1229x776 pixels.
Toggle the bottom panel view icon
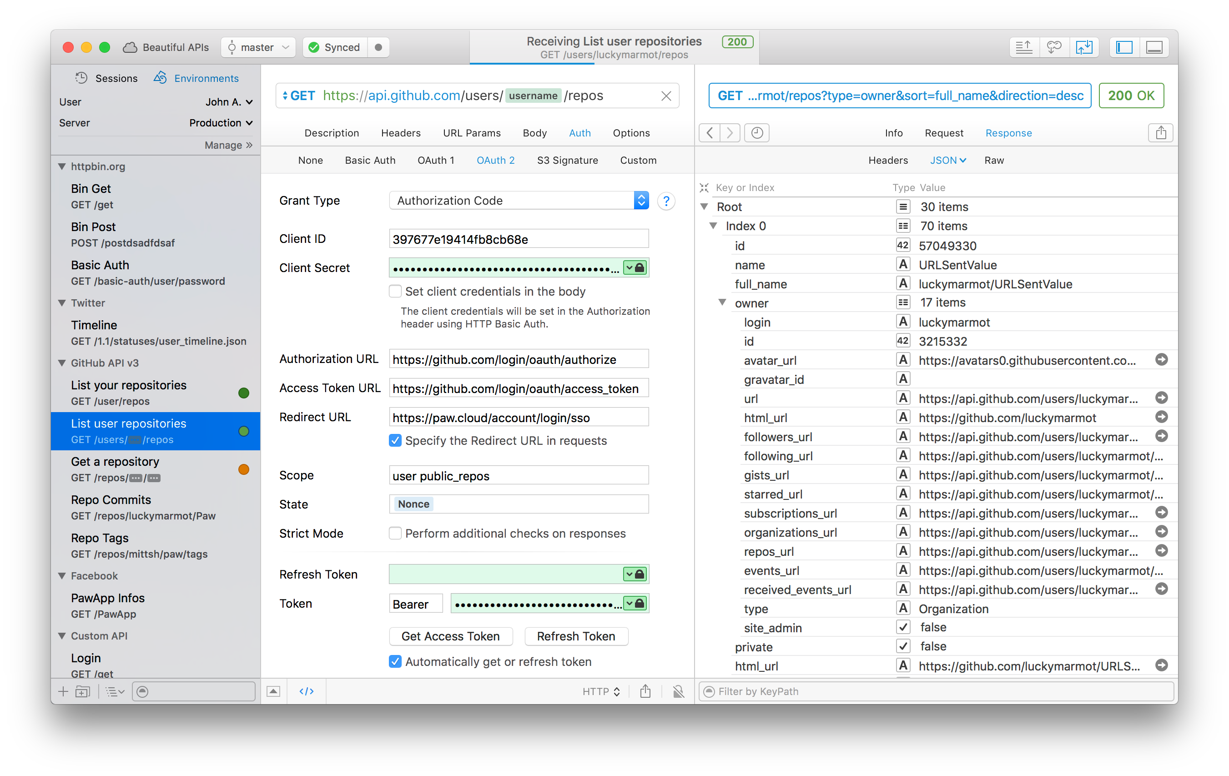pos(1154,47)
